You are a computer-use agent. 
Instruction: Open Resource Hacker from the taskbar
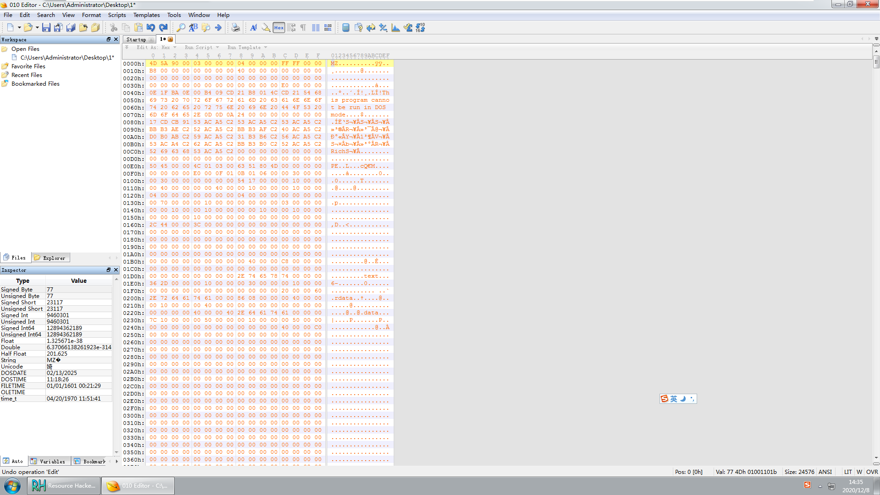[64, 485]
